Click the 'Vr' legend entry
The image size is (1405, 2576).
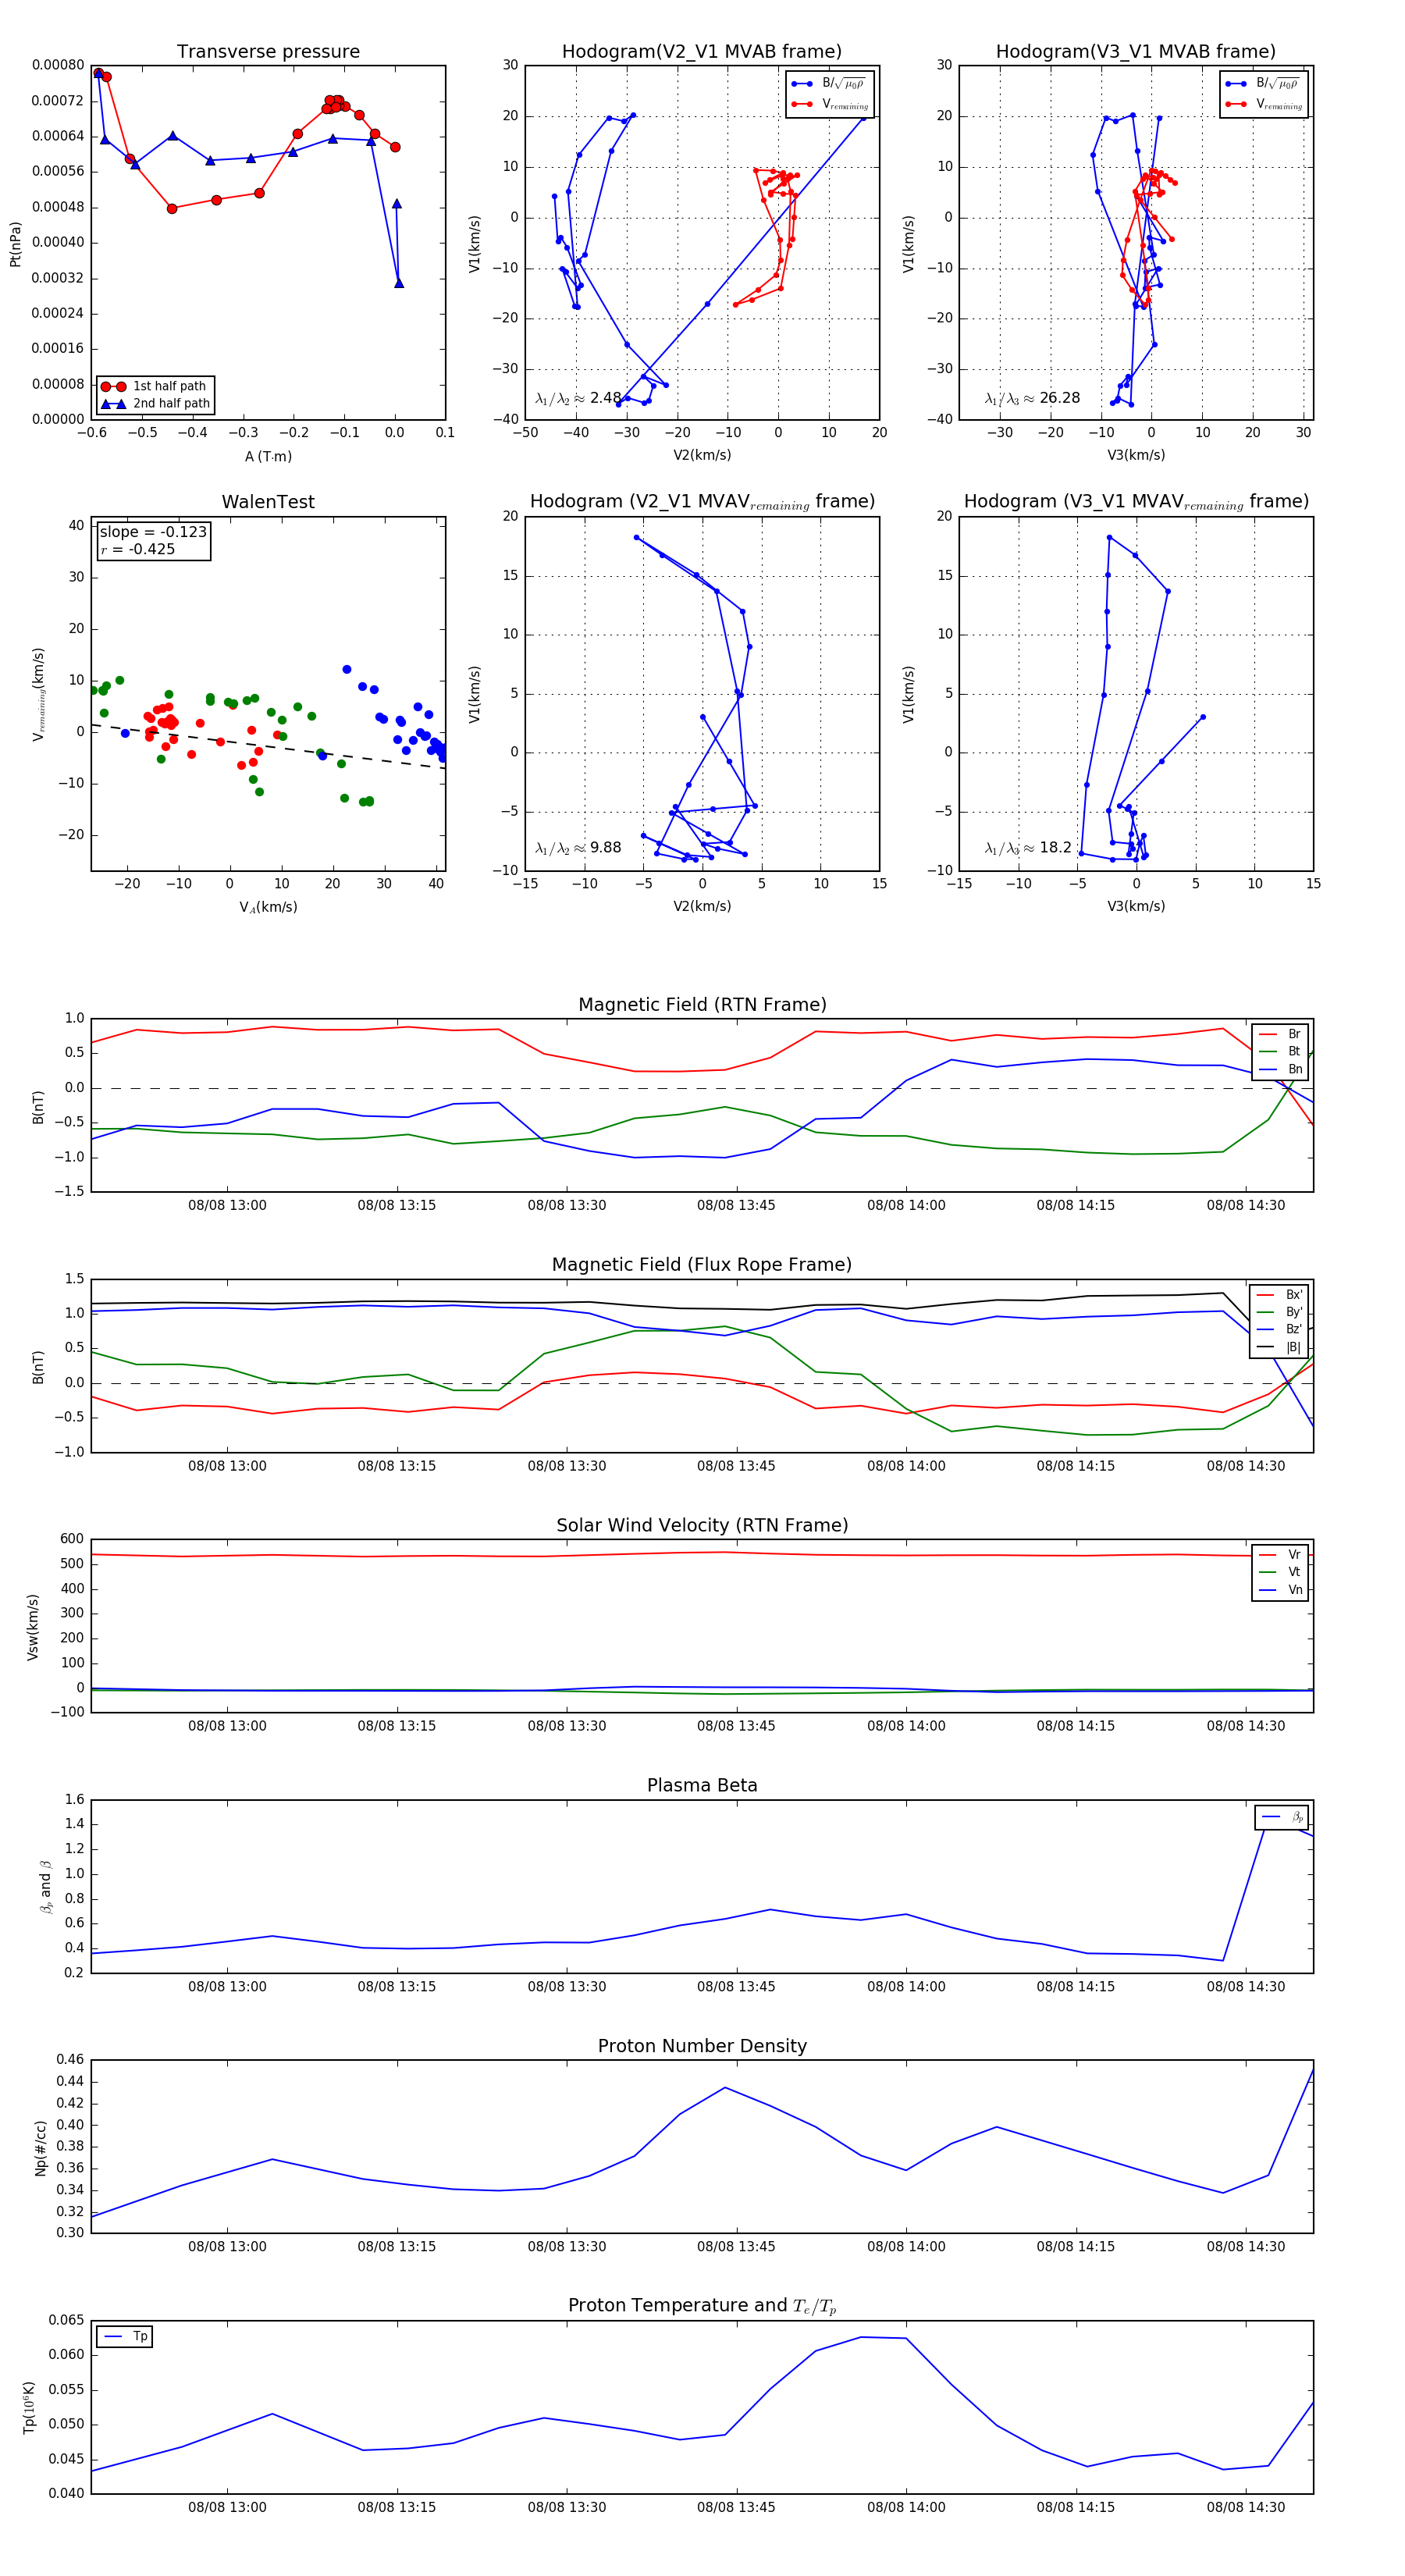[x=1280, y=1555]
